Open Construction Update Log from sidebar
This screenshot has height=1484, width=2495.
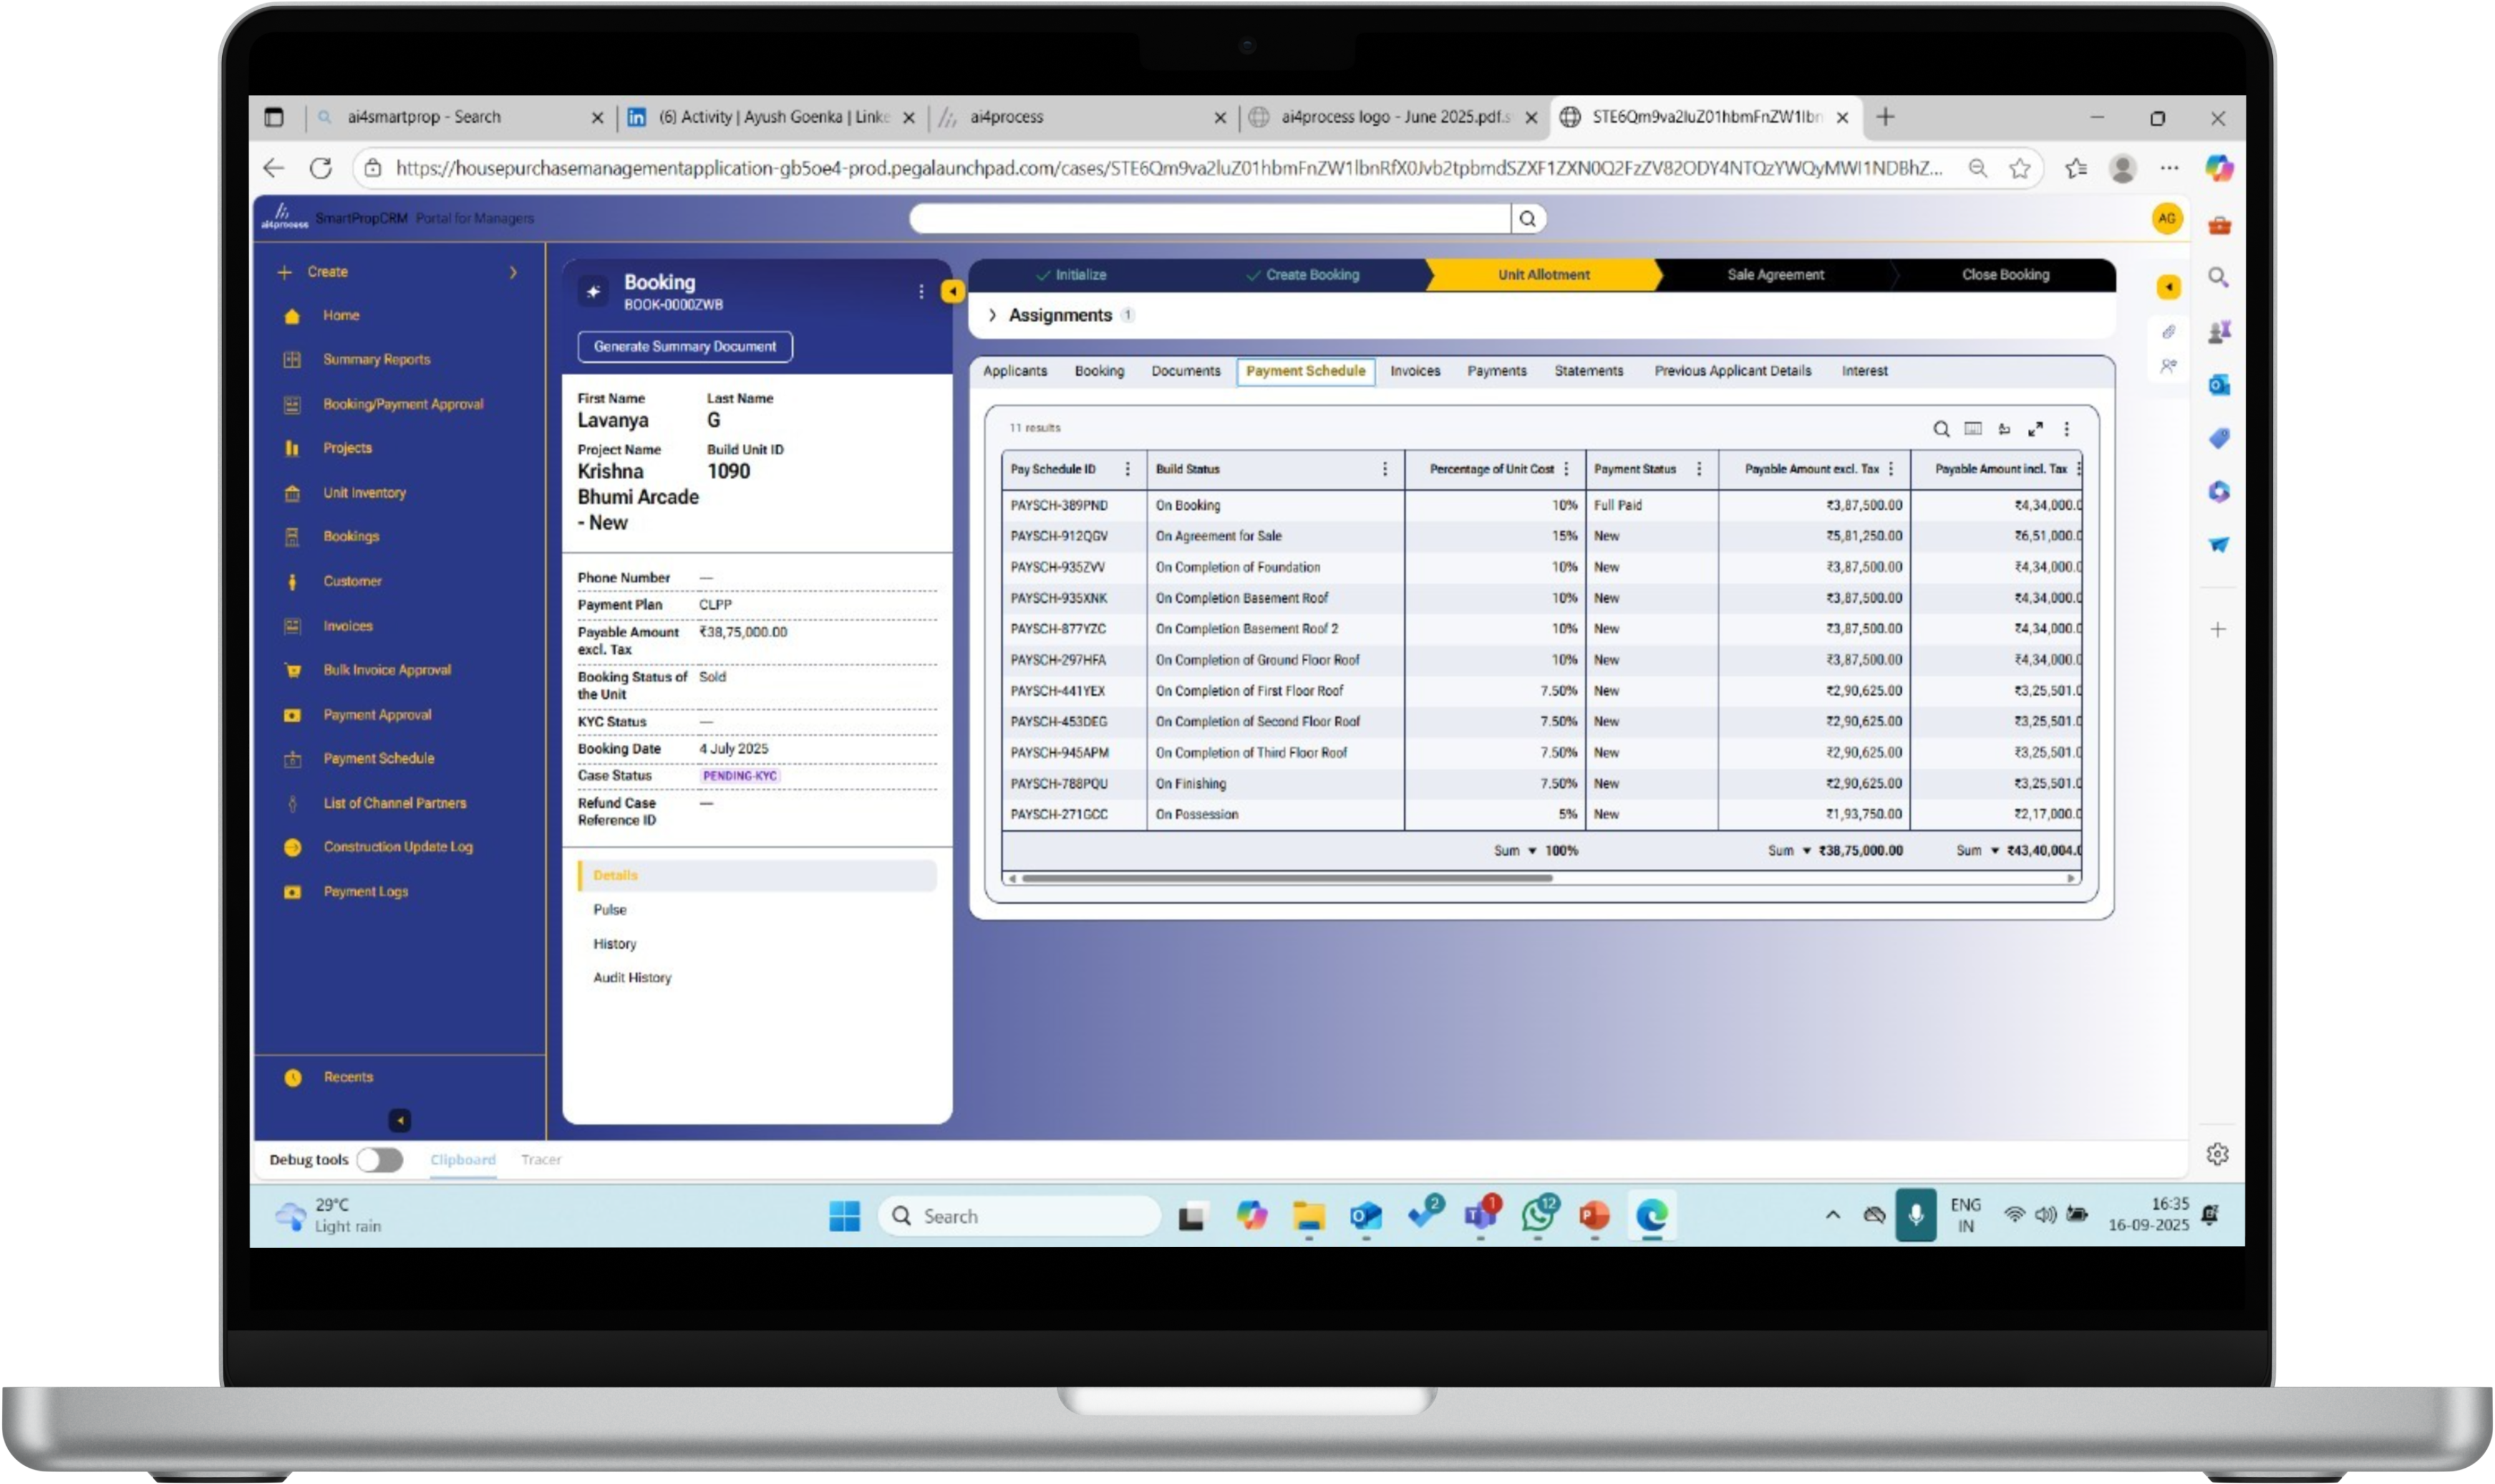point(397,847)
